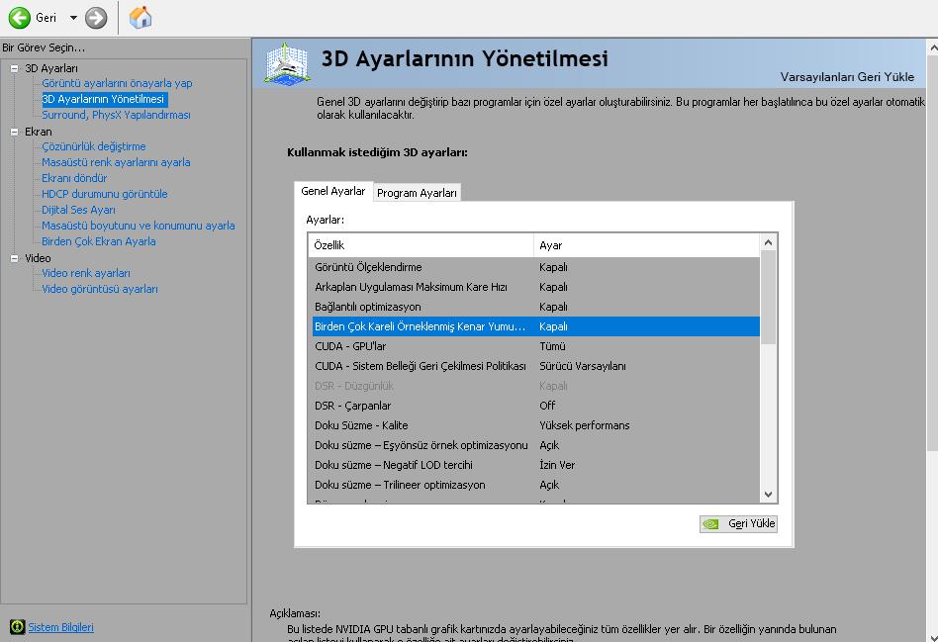Open Video renk ayarları page
Image resolution: width=938 pixels, height=642 pixels.
click(x=85, y=273)
